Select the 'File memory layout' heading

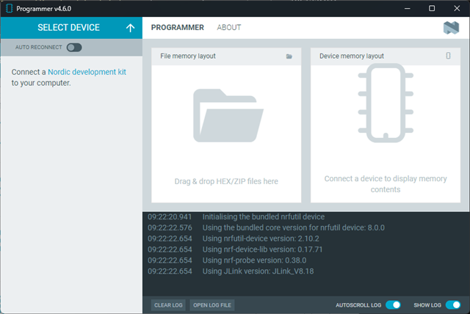(188, 56)
